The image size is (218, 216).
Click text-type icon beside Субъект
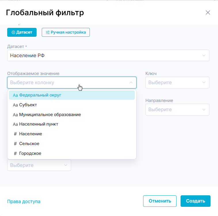pyautogui.click(x=15, y=105)
